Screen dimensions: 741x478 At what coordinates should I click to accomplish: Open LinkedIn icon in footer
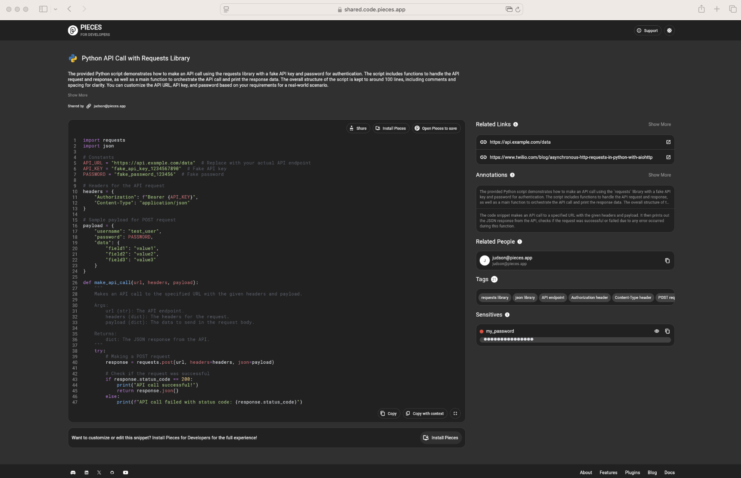coord(86,473)
